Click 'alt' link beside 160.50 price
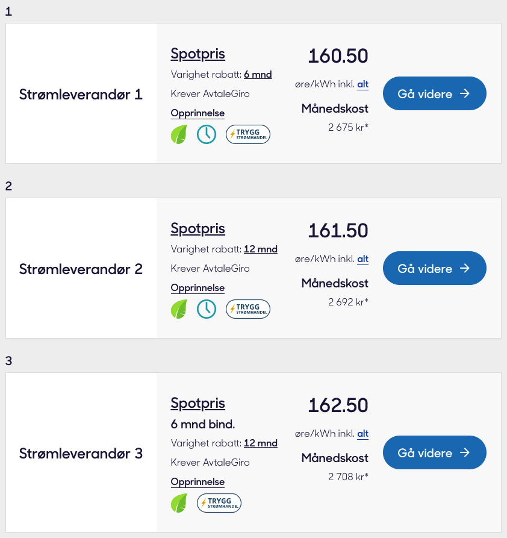The height and width of the screenshot is (538, 507). (x=362, y=84)
